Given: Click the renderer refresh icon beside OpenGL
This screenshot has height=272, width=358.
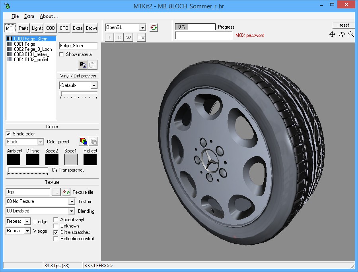Looking at the screenshot, I should point(154,27).
